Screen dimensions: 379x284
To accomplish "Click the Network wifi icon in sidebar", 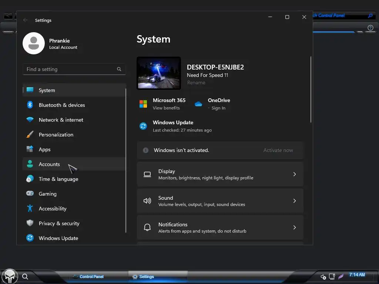I will 30,119.
